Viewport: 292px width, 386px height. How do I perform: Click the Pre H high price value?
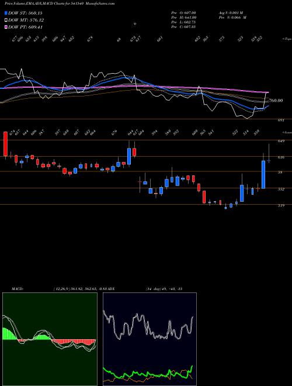tap(183, 18)
